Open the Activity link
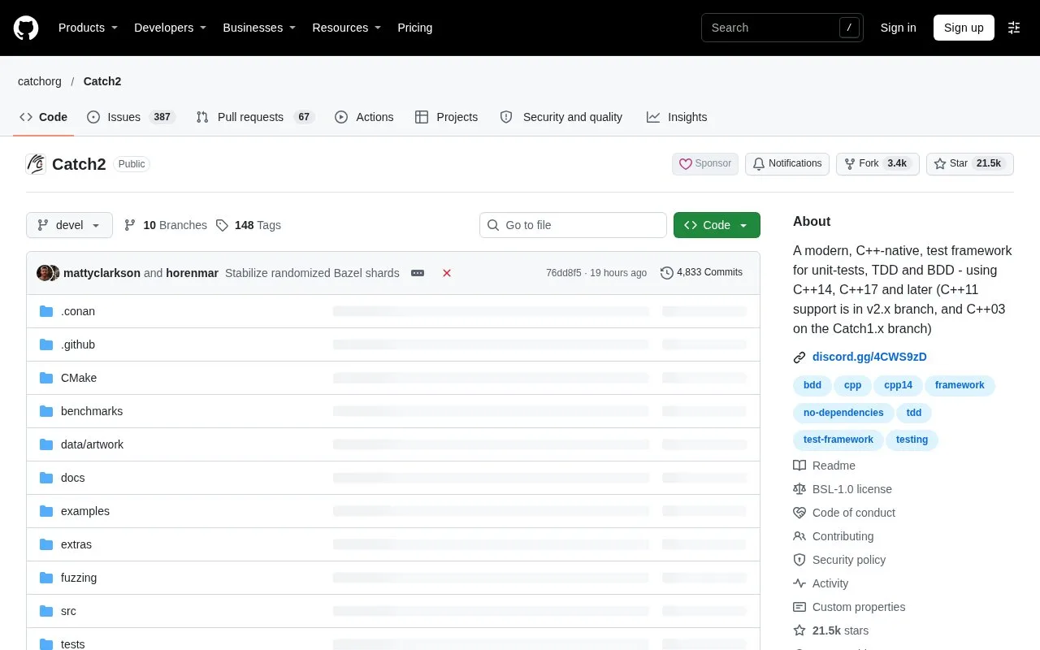Image resolution: width=1040 pixels, height=650 pixels. (821, 583)
